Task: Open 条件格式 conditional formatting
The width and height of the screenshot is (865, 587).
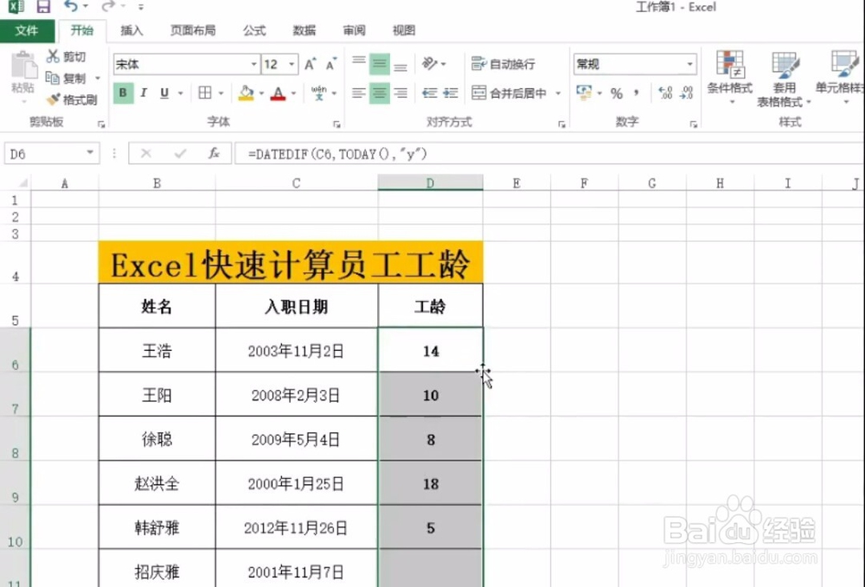Action: pos(730,77)
